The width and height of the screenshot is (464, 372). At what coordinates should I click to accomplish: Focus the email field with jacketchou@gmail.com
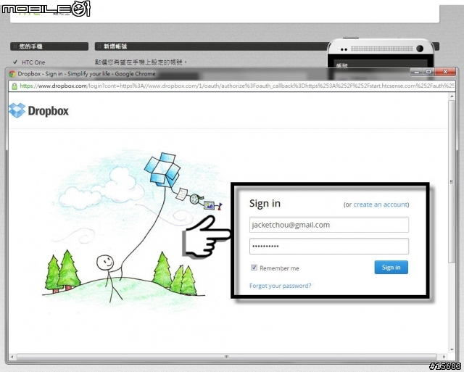(x=328, y=225)
